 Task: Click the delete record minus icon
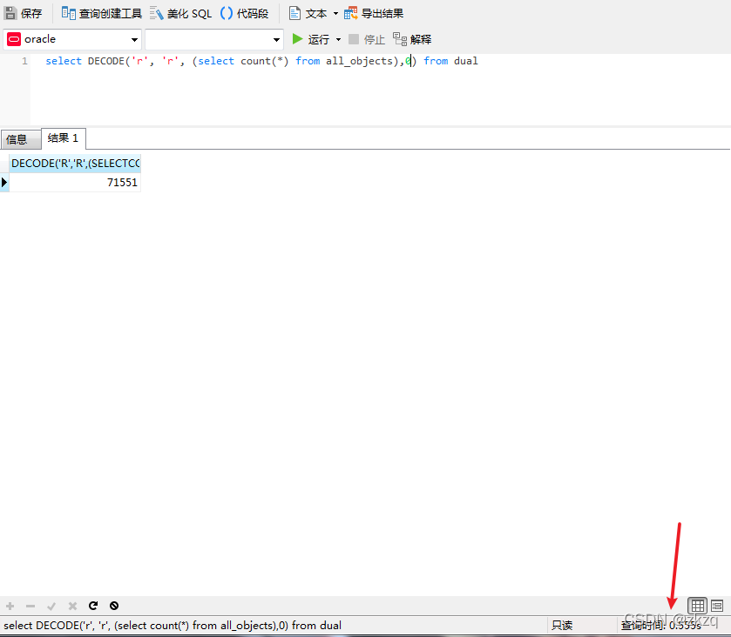(x=30, y=606)
